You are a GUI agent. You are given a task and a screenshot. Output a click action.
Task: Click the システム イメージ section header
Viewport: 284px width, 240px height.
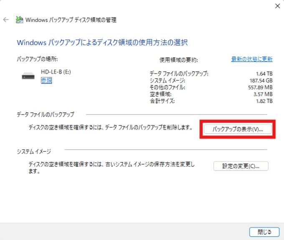pos(34,151)
